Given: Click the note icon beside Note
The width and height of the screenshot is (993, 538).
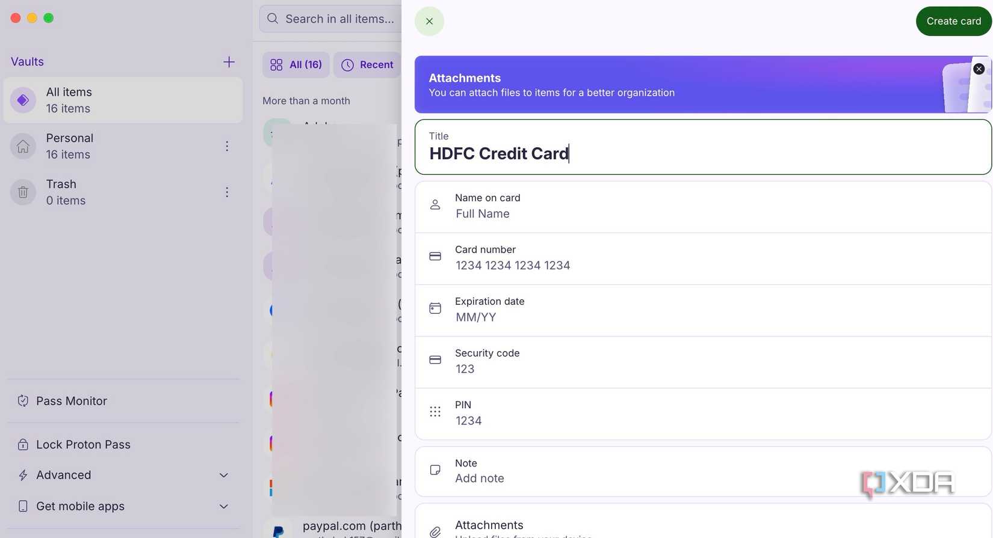Looking at the screenshot, I should click(x=435, y=470).
